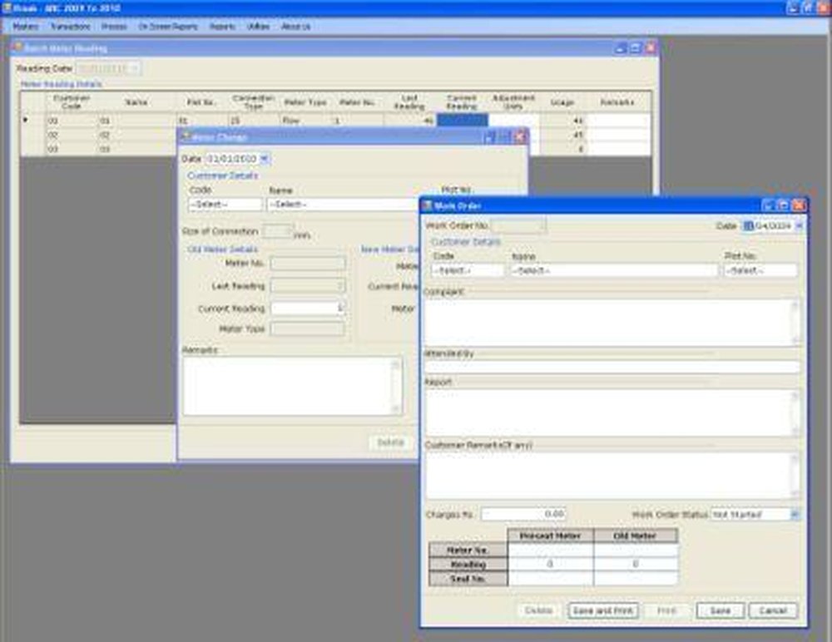Click Save and Print in Work Order
This screenshot has width=832, height=642.
[x=603, y=610]
